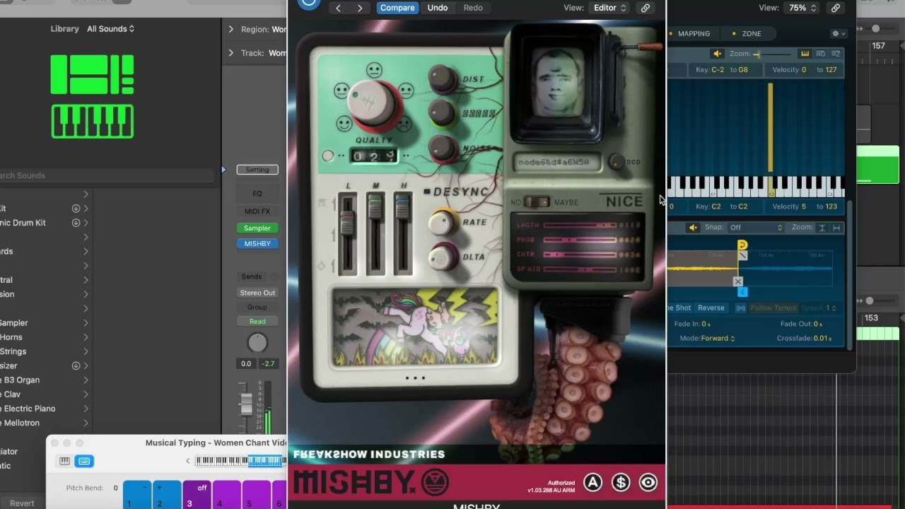
Task: Select the group list view icon
Action: tap(820, 54)
